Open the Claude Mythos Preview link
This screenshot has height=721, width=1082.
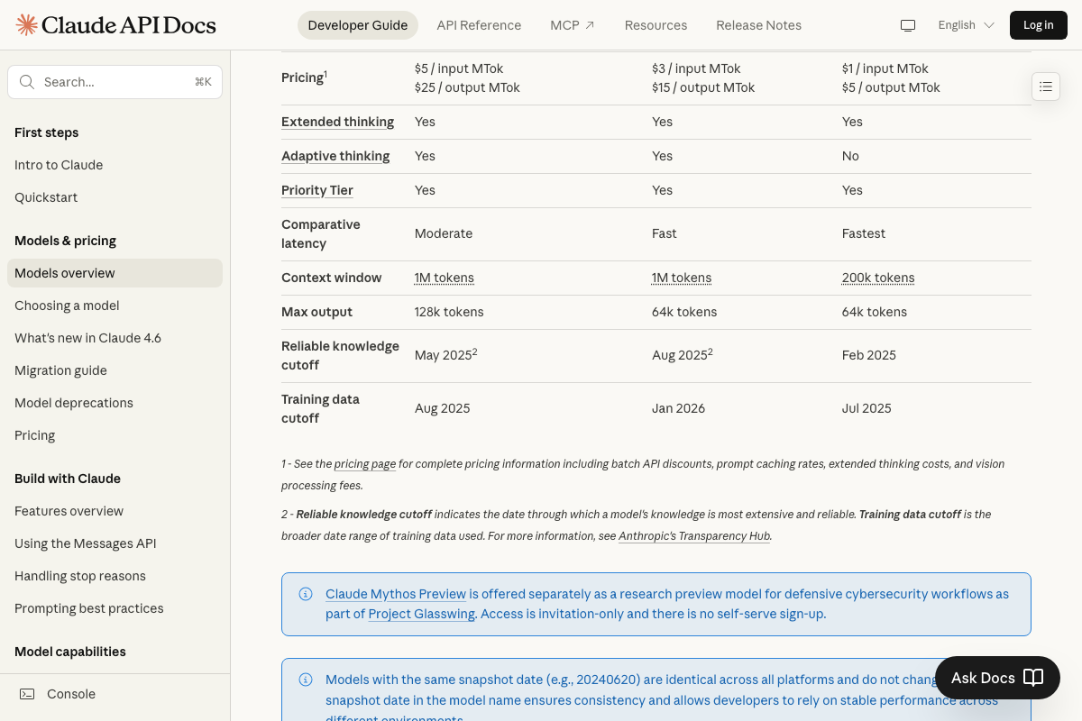click(396, 594)
